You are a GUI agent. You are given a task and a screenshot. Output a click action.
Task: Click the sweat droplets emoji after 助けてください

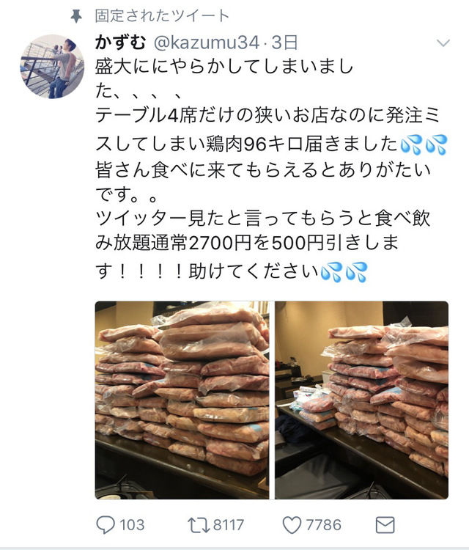click(x=344, y=271)
